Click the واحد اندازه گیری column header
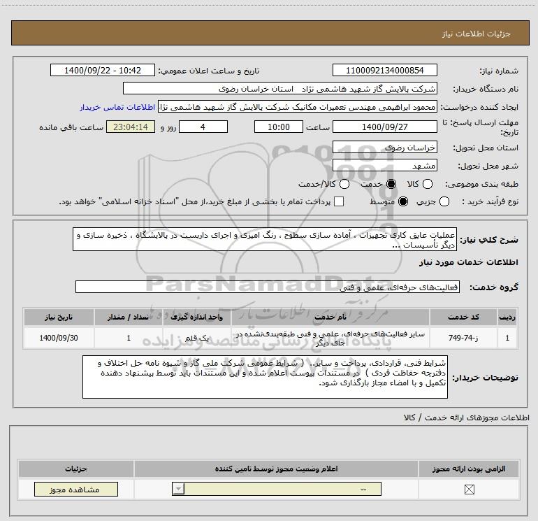This screenshot has width=538, height=521. point(196,317)
